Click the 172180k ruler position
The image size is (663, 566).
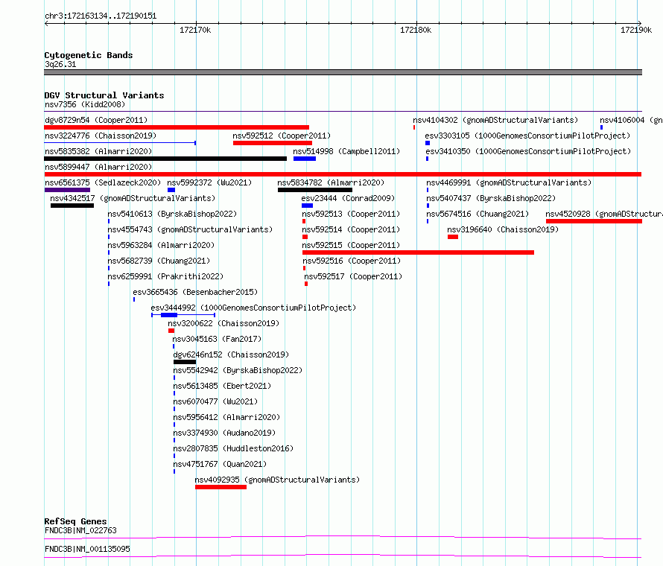416,30
